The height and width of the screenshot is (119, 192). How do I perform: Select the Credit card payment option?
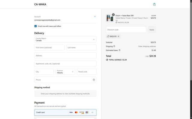[65, 112]
